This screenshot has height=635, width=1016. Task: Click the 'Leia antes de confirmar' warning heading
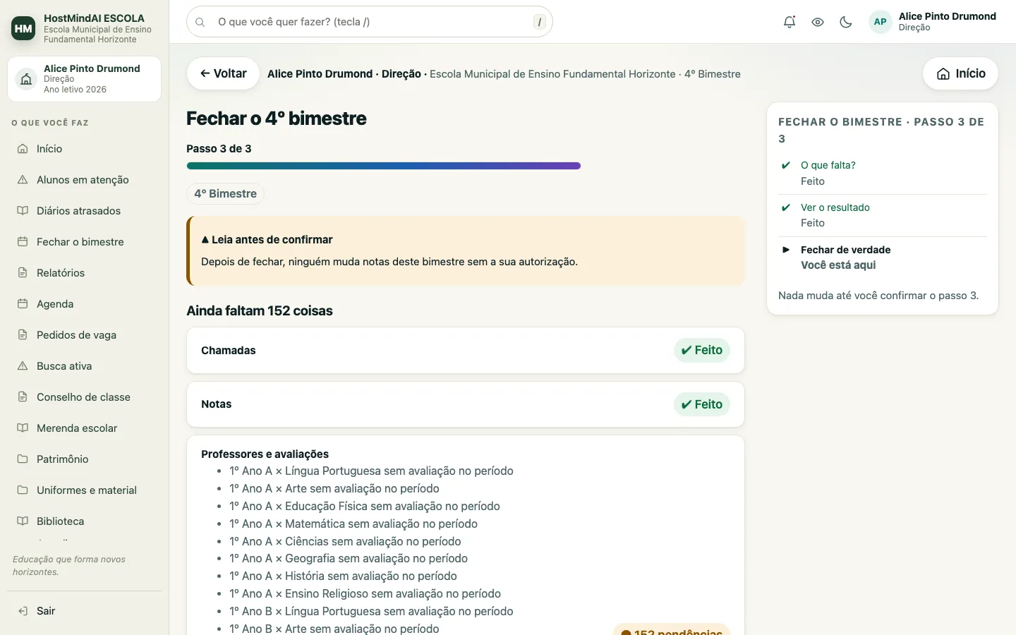tap(267, 240)
